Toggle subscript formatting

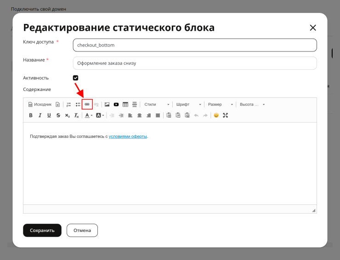(x=68, y=115)
